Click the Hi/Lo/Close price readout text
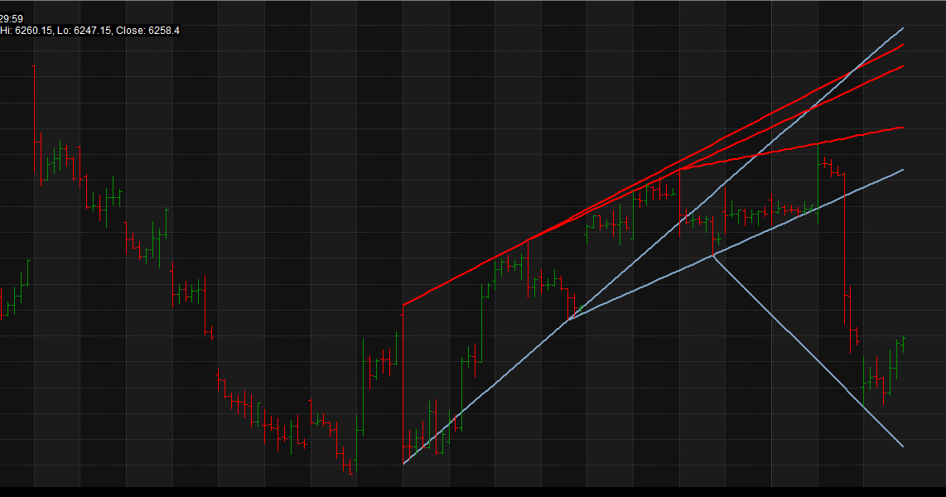Screen dimensions: 946x497 click(x=90, y=30)
